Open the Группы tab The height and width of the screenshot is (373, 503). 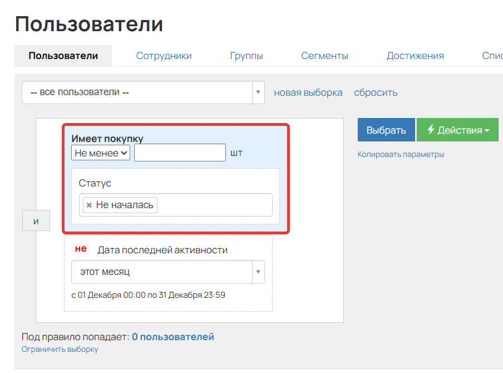(246, 56)
